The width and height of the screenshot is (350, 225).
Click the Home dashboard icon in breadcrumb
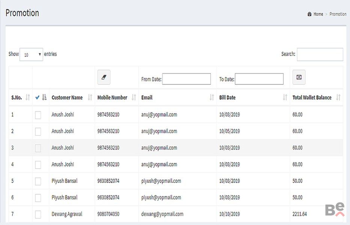[x=309, y=14]
